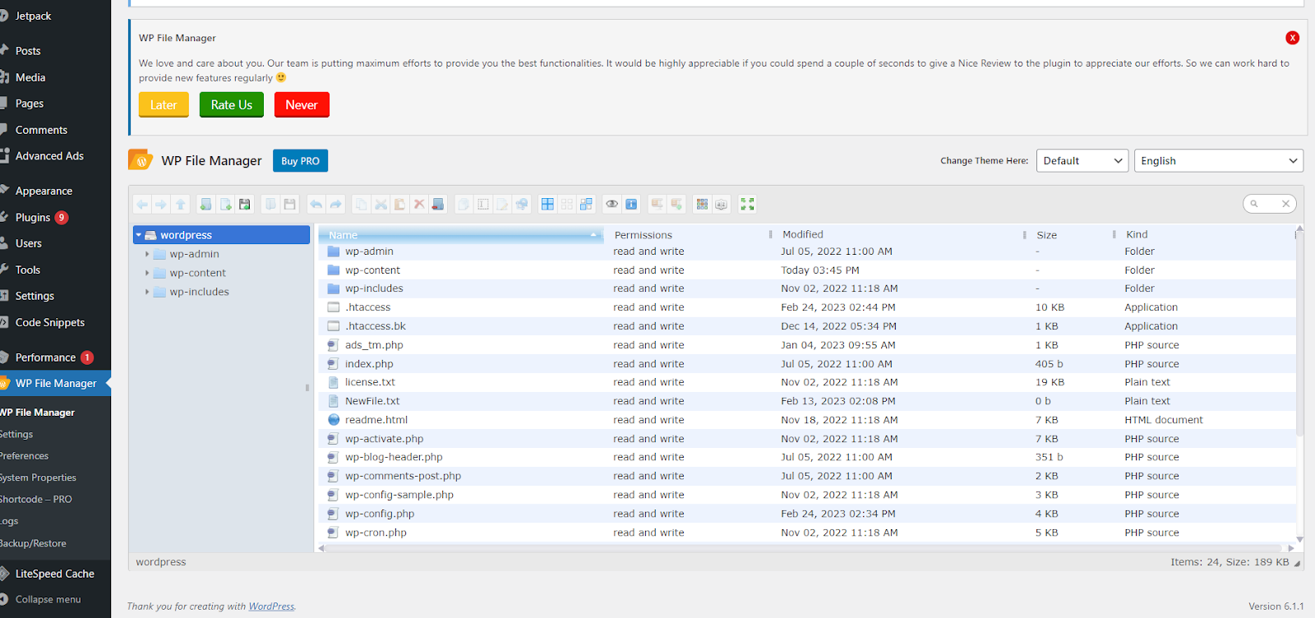The image size is (1315, 618).
Task: Expand the wp-content folder in tree
Action: pos(147,273)
